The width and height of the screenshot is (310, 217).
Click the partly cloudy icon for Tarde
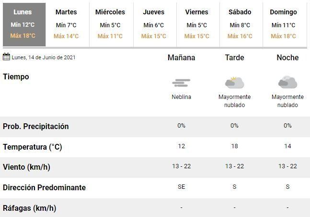pos(234,82)
